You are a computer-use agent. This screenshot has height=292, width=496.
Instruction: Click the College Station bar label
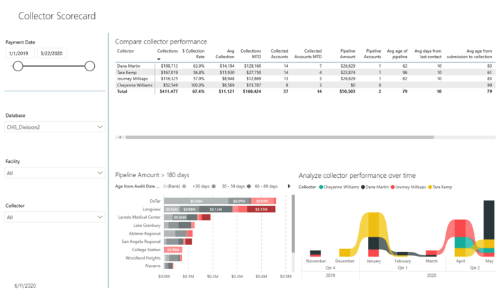[x=146, y=250]
